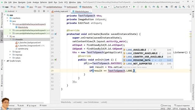Choose LANG_NOT_SUPPORTED completion item
This screenshot has width=195, height=110.
pyautogui.click(x=147, y=64)
